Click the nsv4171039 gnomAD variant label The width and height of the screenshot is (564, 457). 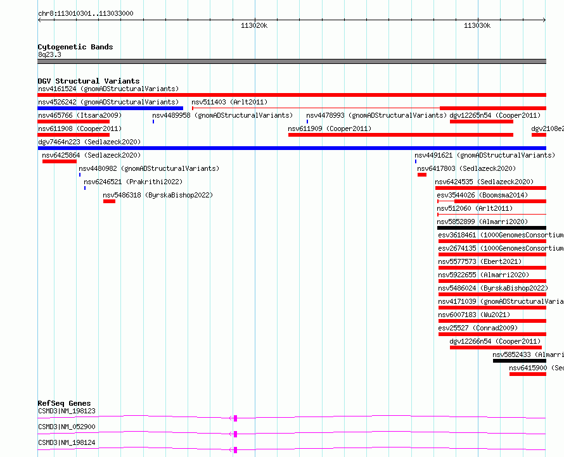(501, 301)
